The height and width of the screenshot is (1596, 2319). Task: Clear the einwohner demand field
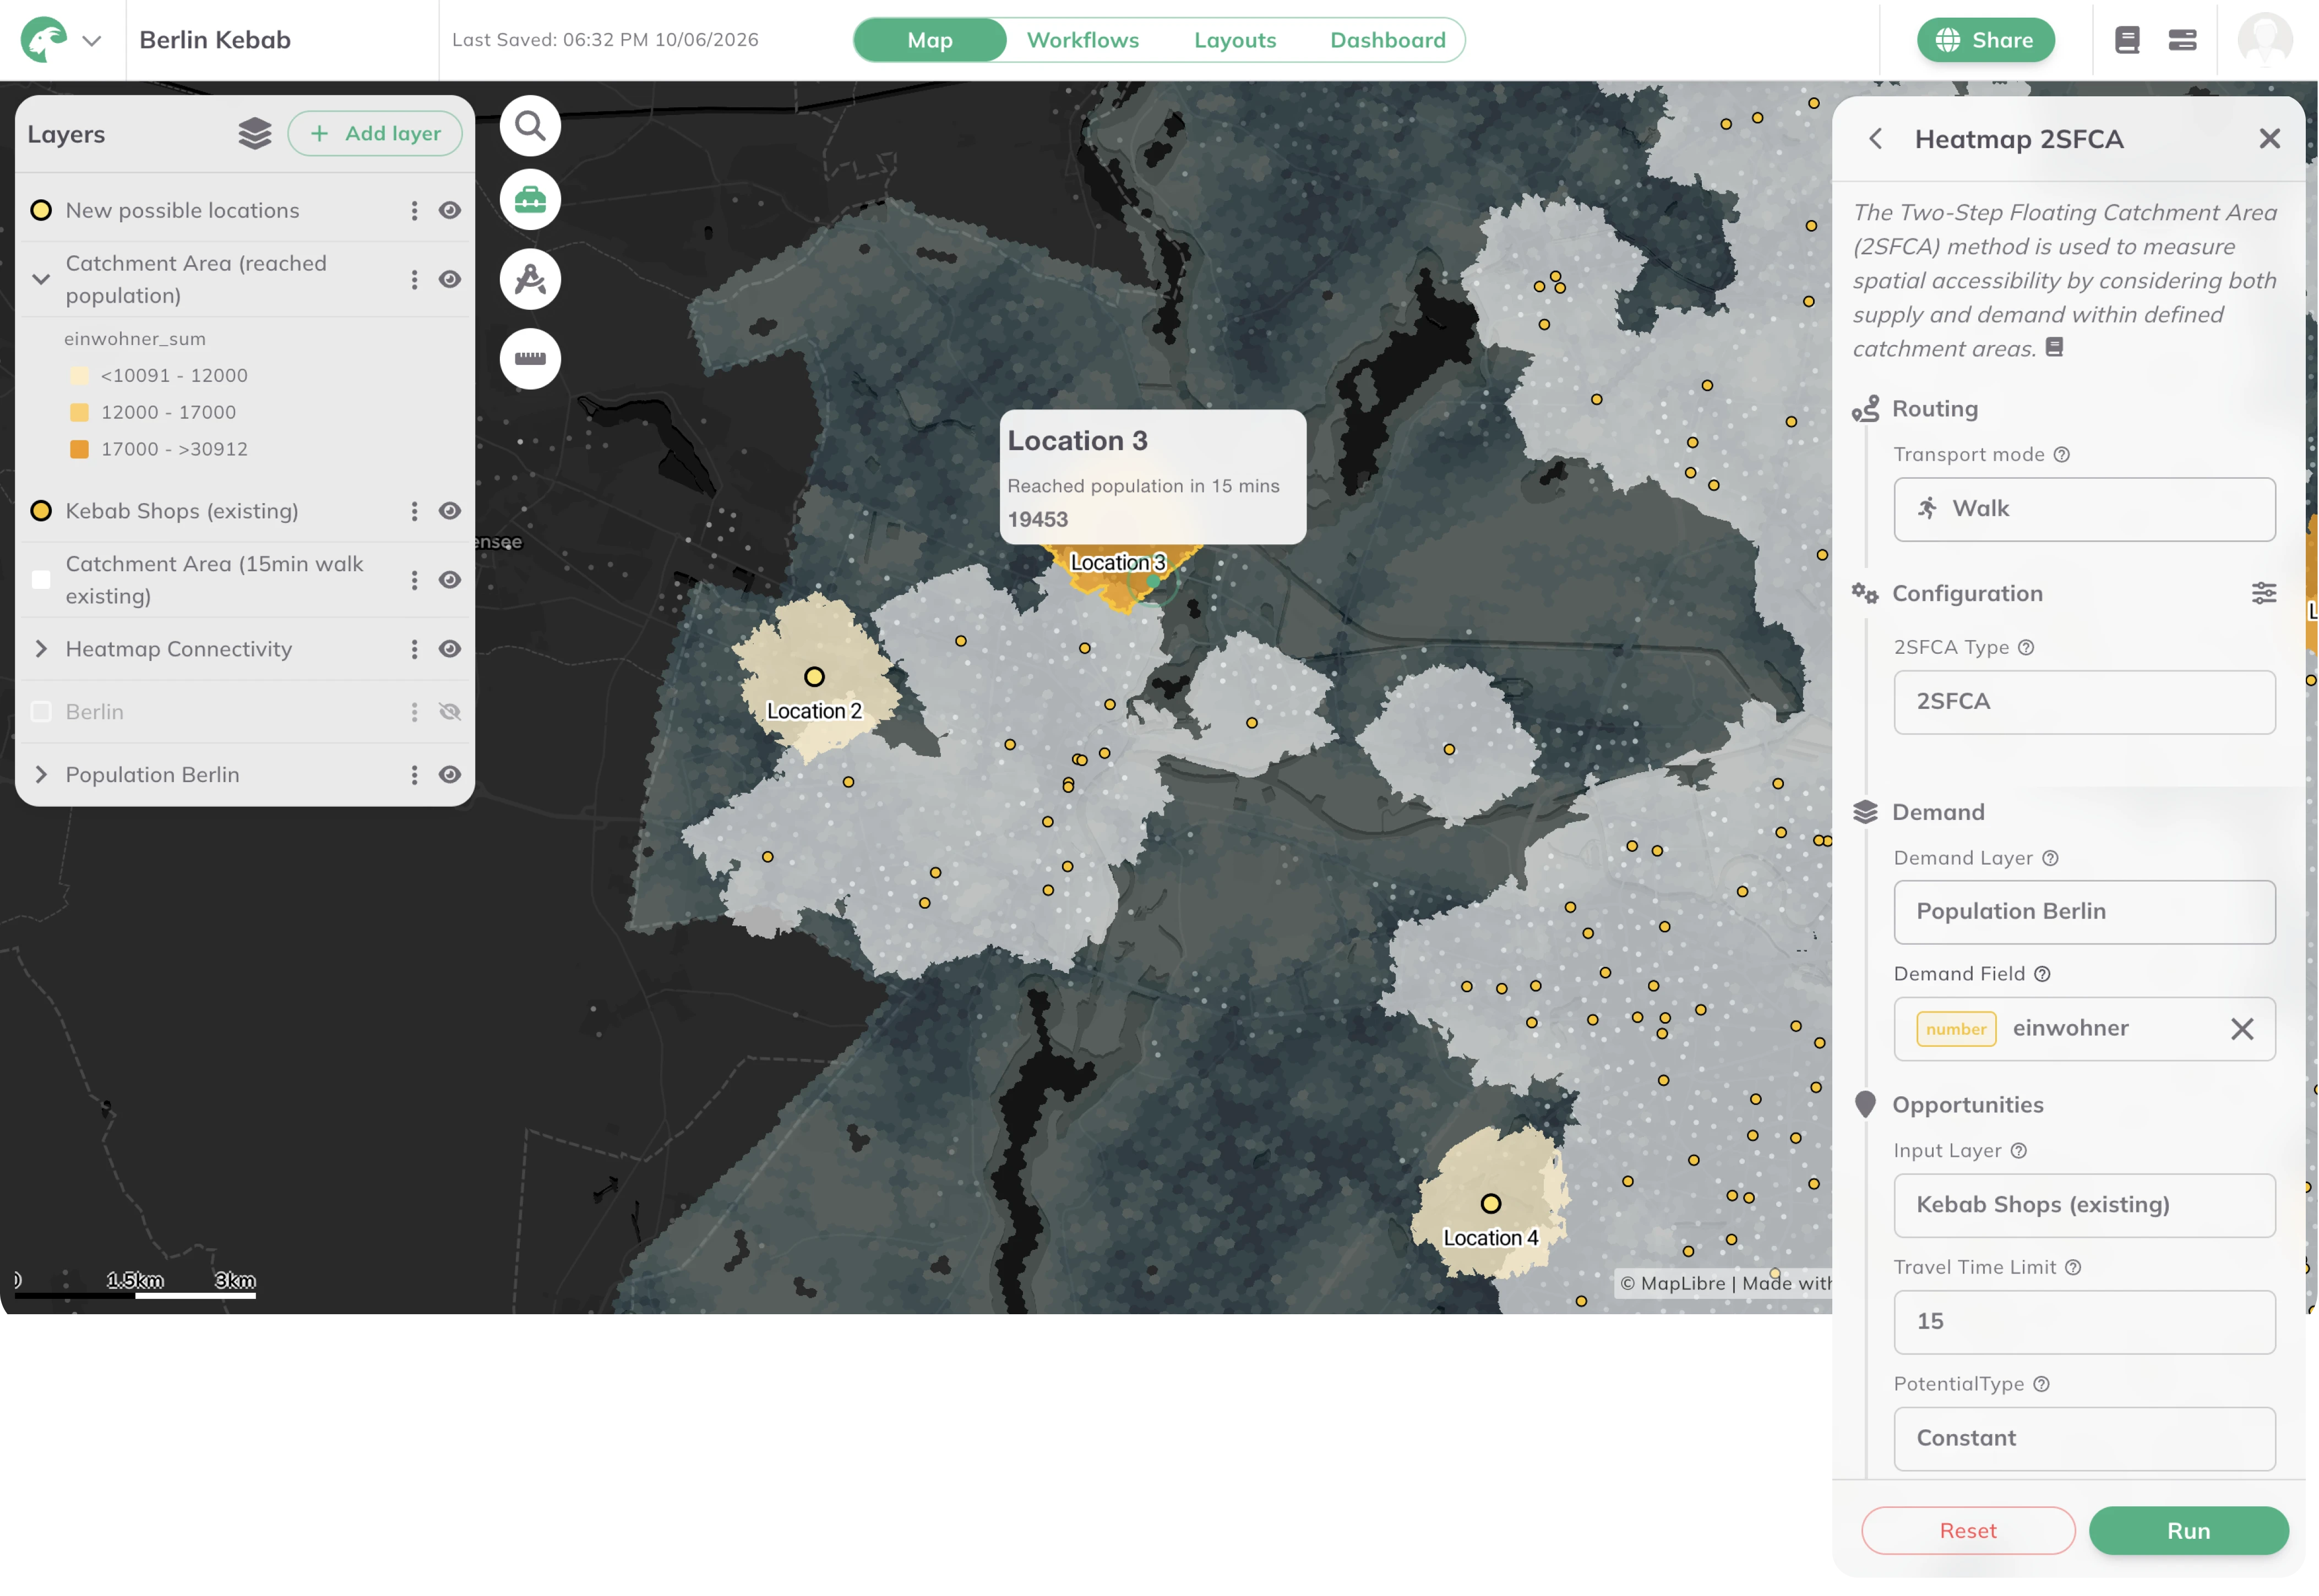tap(2242, 1030)
